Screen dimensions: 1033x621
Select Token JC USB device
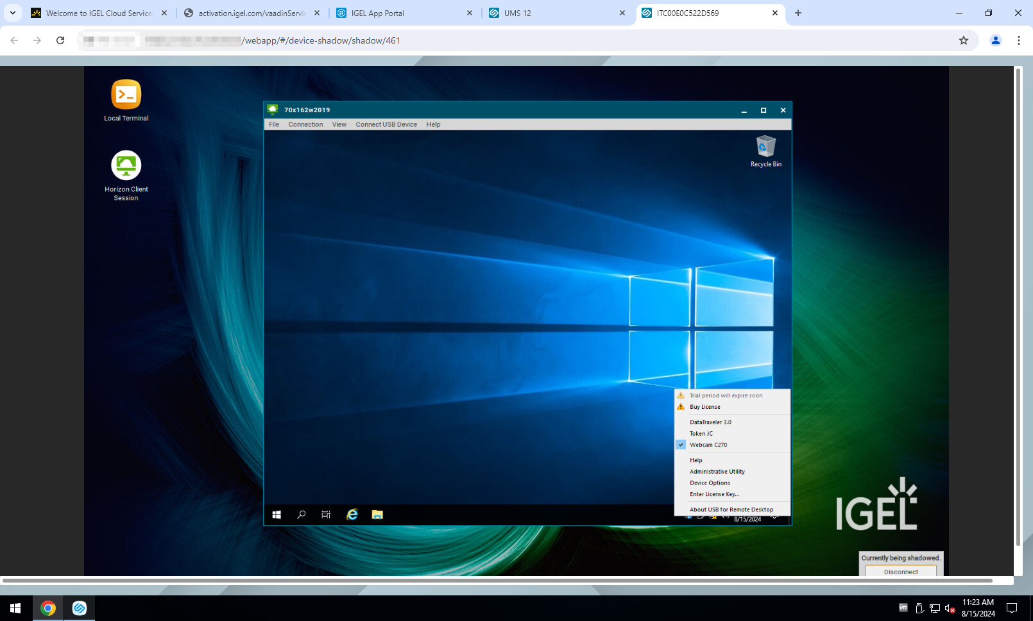(701, 434)
